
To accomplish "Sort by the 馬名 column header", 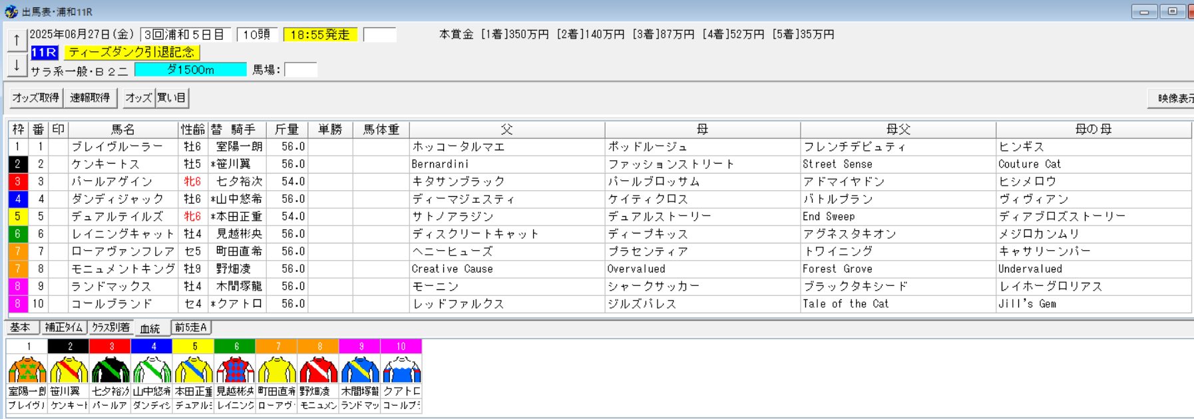I will pos(123,130).
